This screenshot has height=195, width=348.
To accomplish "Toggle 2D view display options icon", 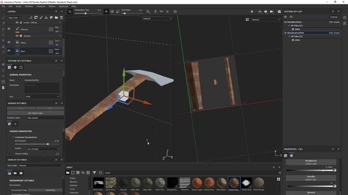I will pyautogui.click(x=247, y=19).
